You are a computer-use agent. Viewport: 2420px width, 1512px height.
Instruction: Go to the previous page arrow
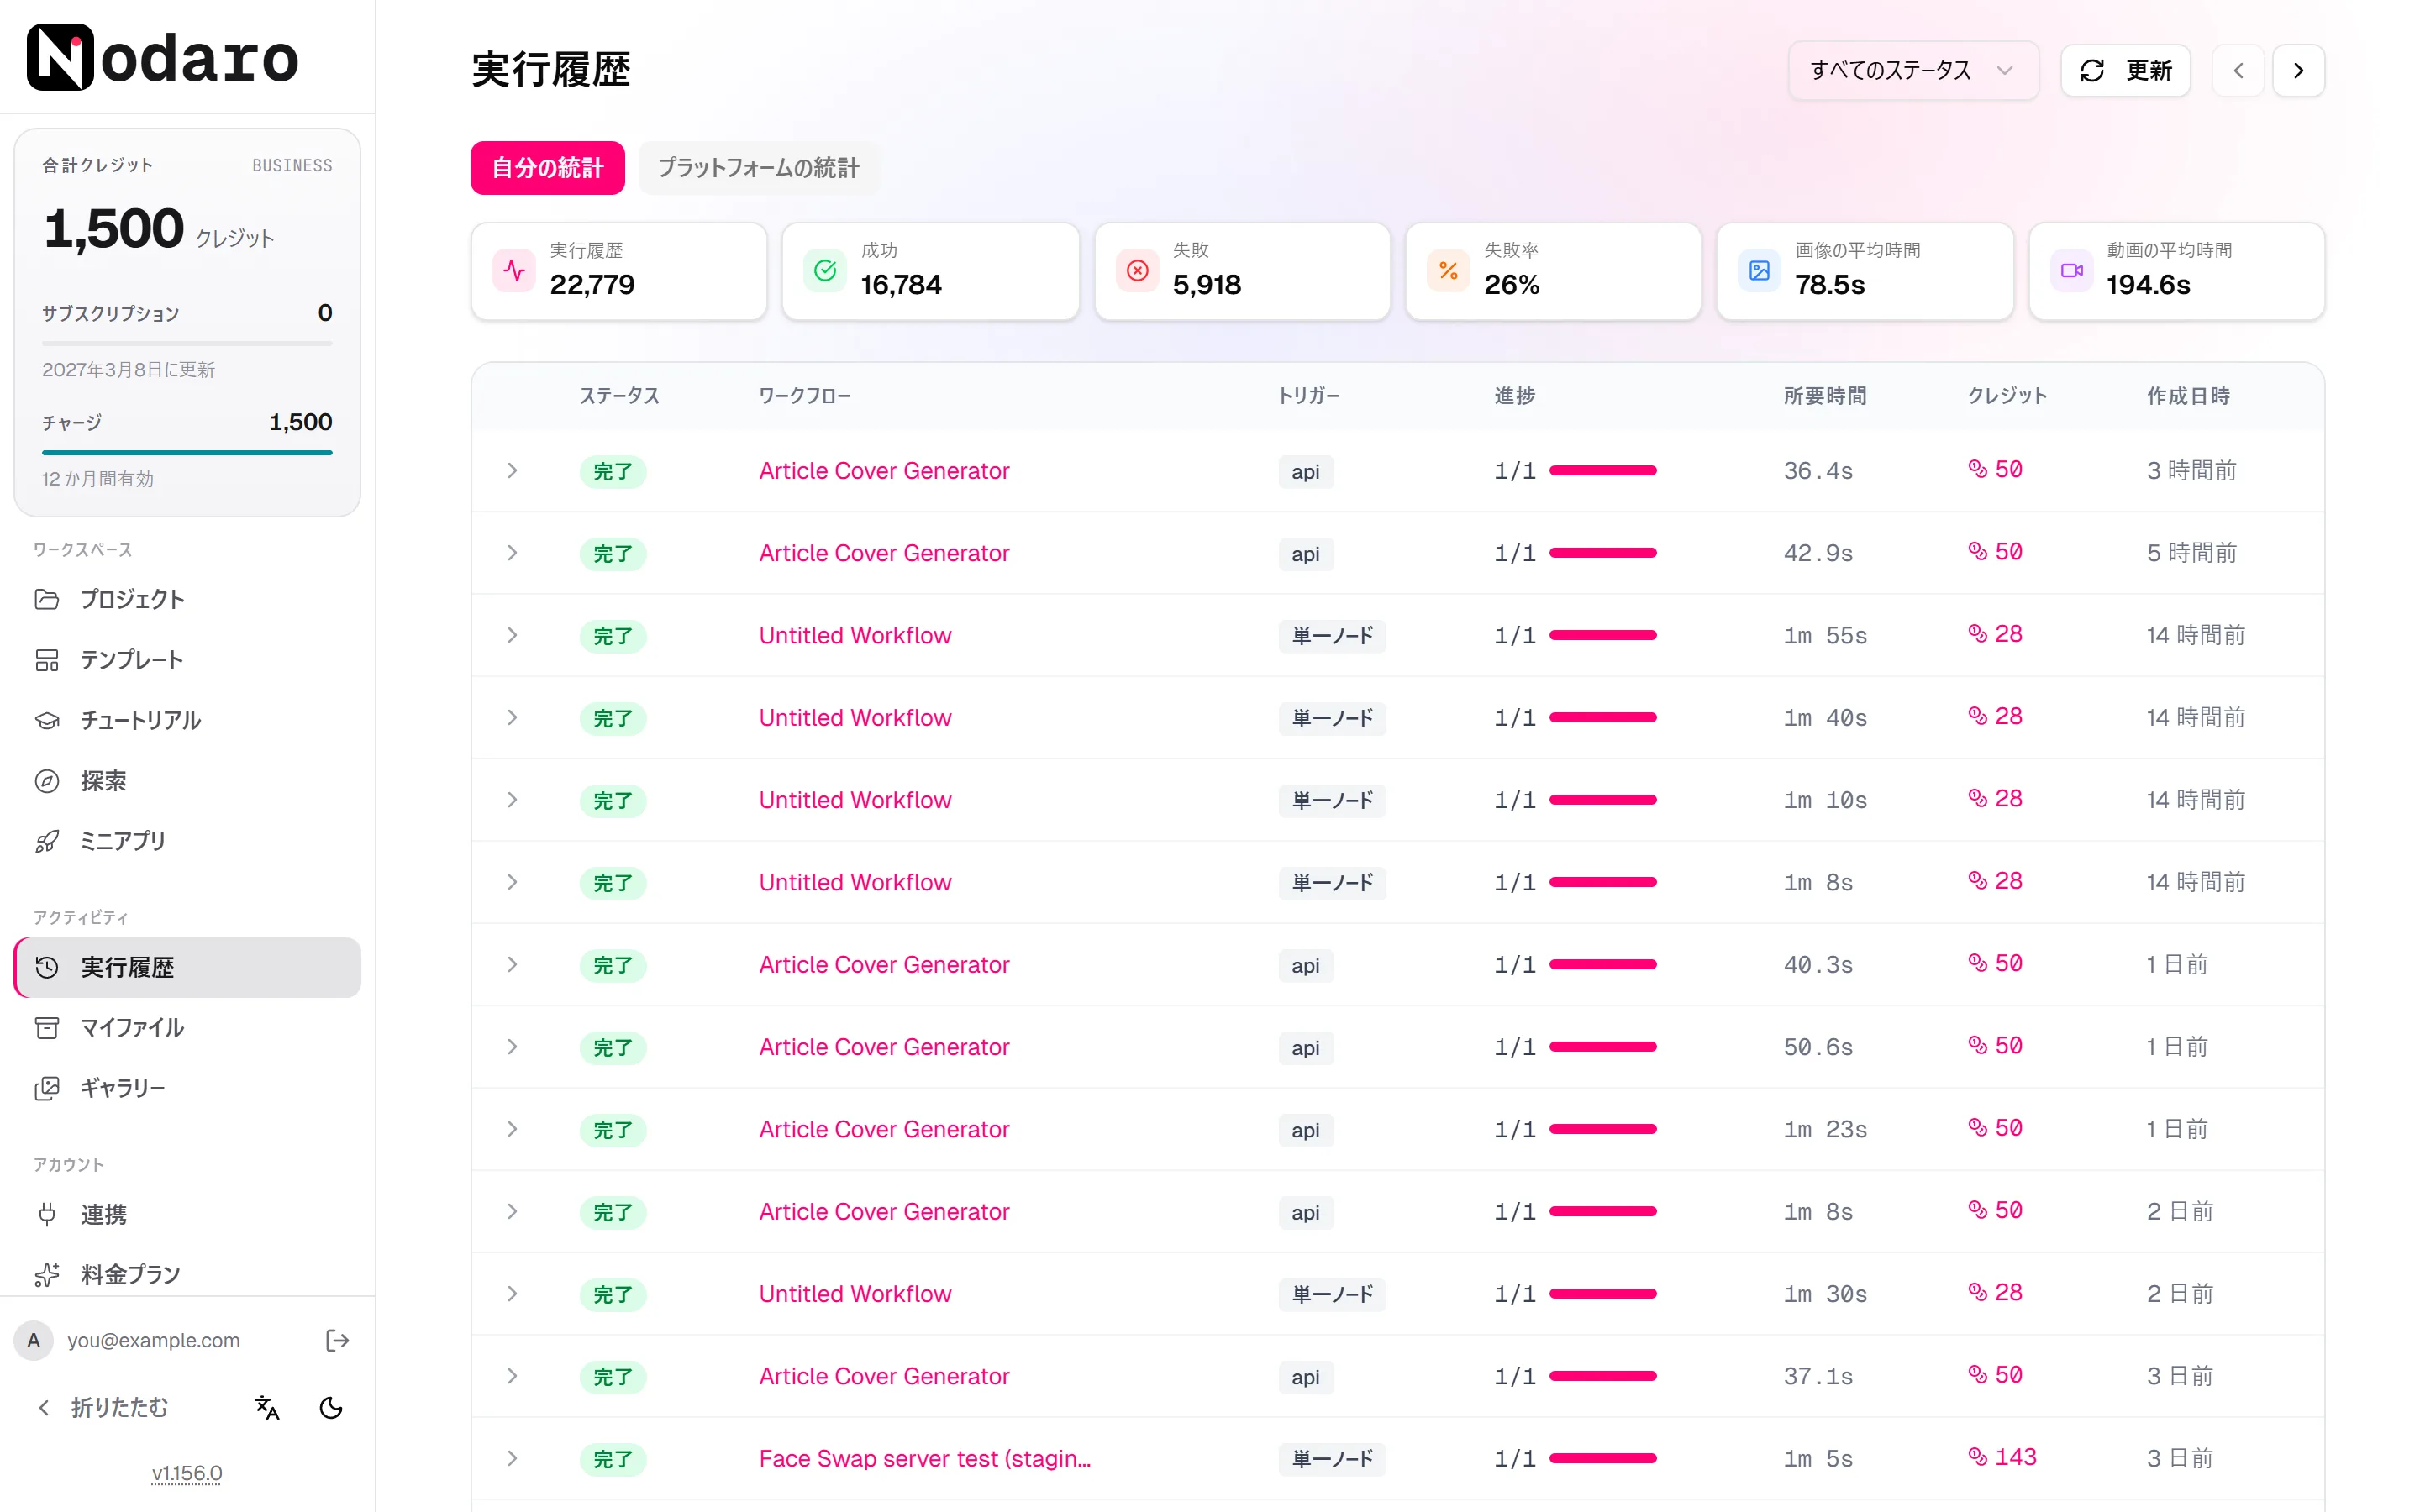pos(2238,70)
